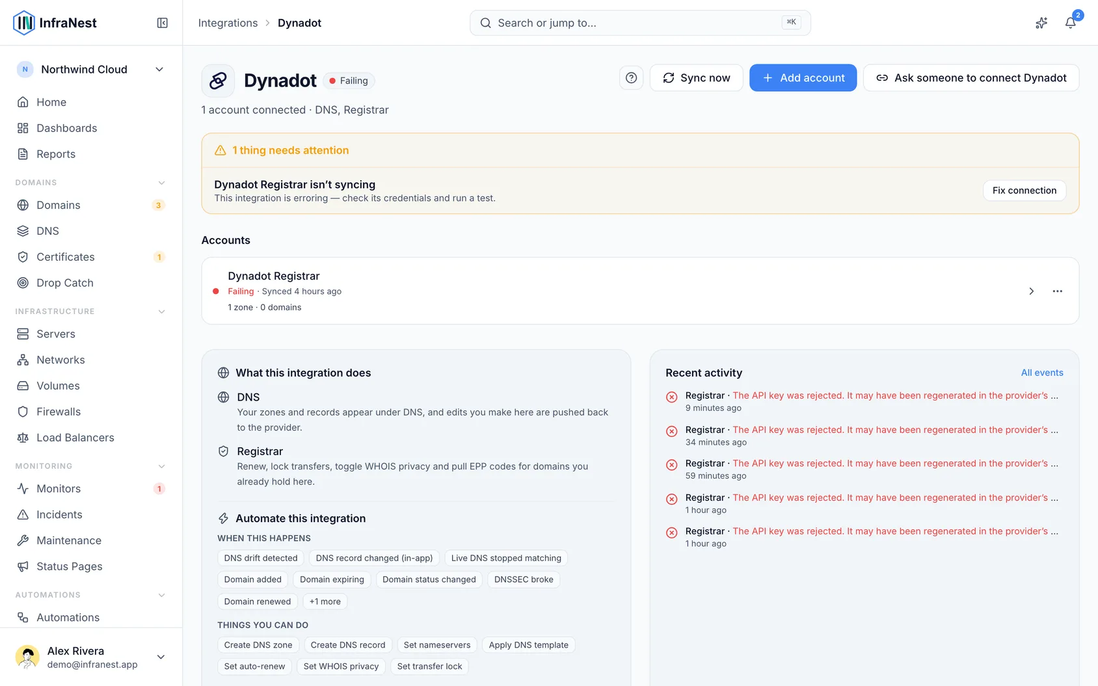This screenshot has height=686, width=1098.
Task: Open Servers in sidebar
Action: pyautogui.click(x=91, y=334)
